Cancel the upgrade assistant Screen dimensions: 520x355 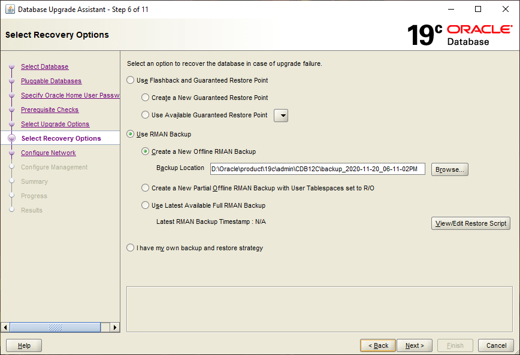(x=496, y=345)
